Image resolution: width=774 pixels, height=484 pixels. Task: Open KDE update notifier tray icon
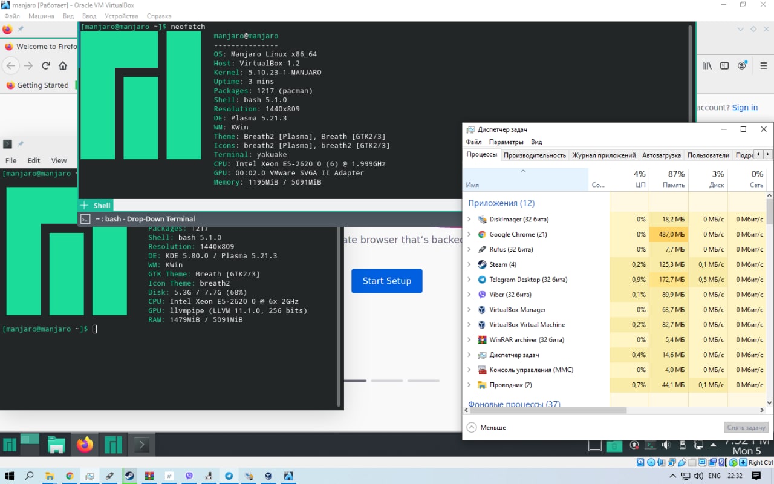pos(634,445)
